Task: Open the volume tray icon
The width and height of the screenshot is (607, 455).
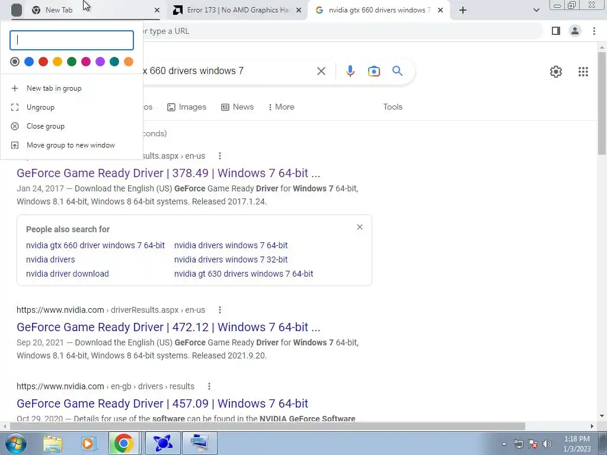Action: (547, 444)
